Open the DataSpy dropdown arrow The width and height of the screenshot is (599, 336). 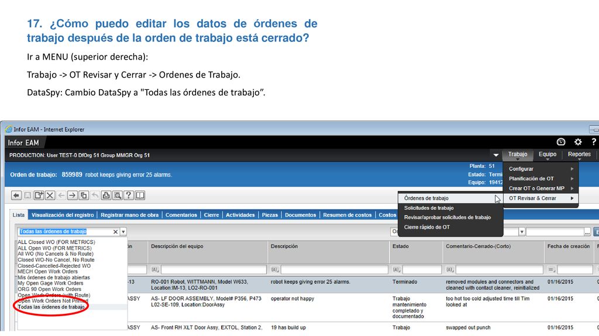click(x=123, y=232)
